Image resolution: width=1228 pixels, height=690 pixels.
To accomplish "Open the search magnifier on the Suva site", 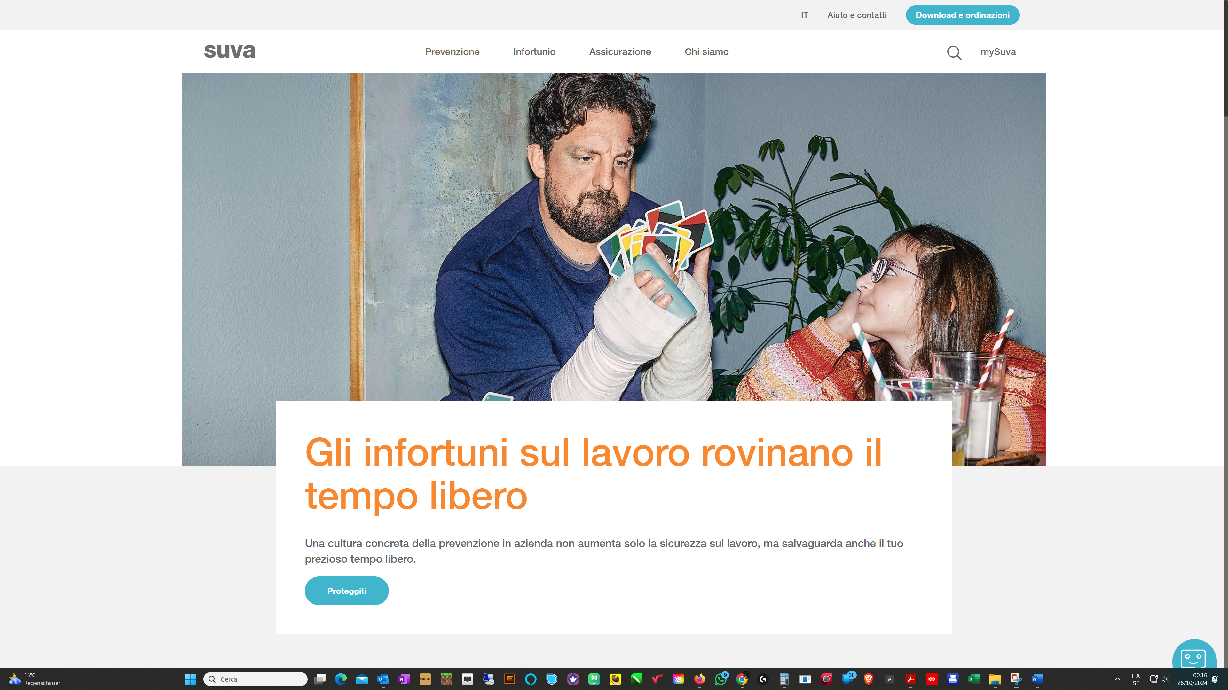I will coord(954,52).
